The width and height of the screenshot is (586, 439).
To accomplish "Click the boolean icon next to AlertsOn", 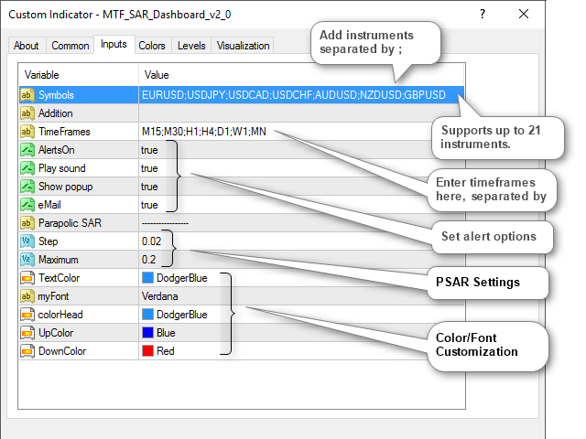I will click(x=27, y=150).
